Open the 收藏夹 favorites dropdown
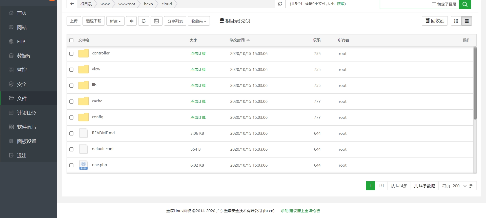Image resolution: width=486 pixels, height=218 pixels. pyautogui.click(x=199, y=21)
